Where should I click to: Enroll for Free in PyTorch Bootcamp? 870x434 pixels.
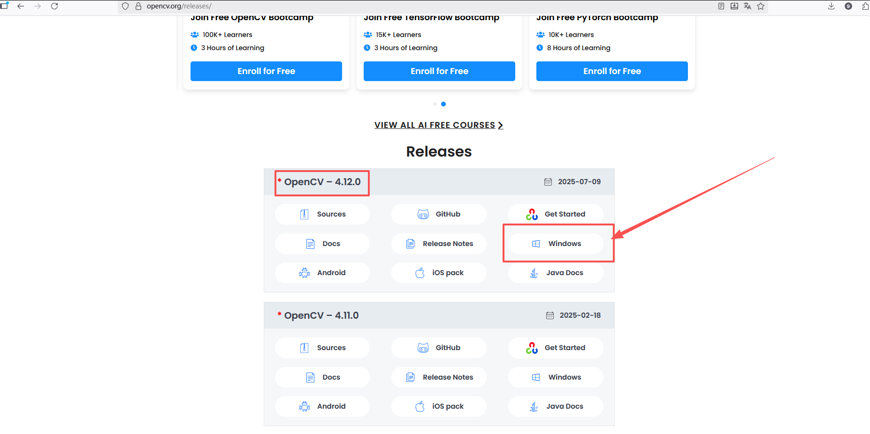tap(612, 71)
